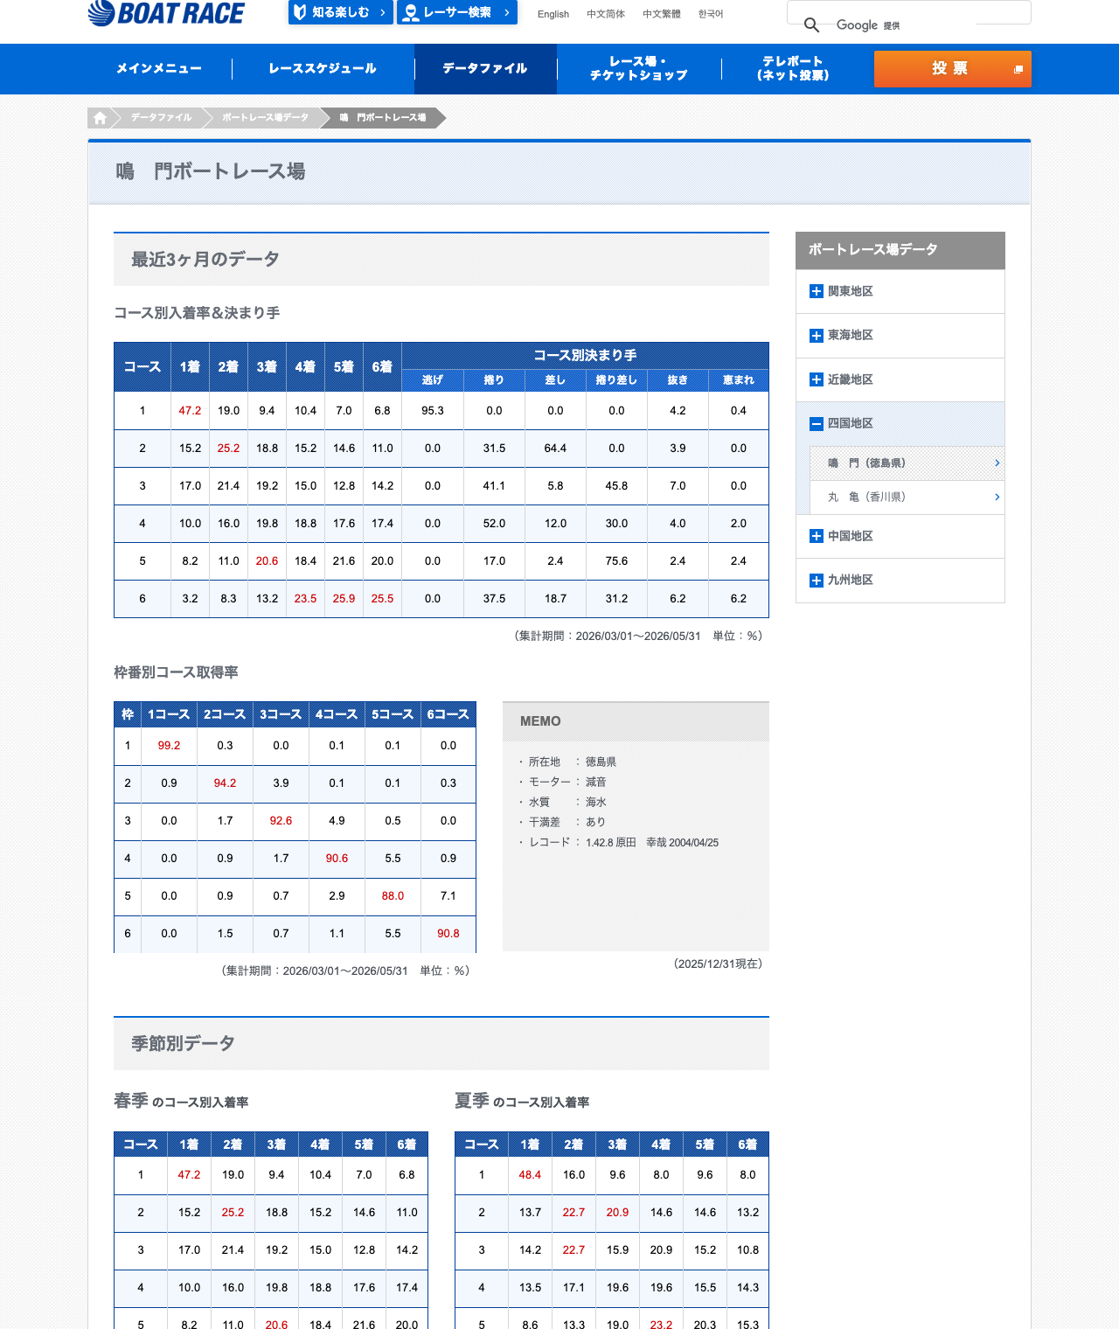Click 季節別データ section heading
The width and height of the screenshot is (1119, 1329).
183,1044
